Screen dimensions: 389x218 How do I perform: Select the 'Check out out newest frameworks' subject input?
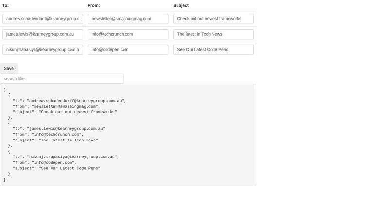pyautogui.click(x=213, y=19)
